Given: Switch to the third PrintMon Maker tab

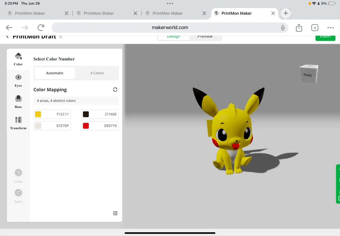Looking at the screenshot, I should pos(168,13).
